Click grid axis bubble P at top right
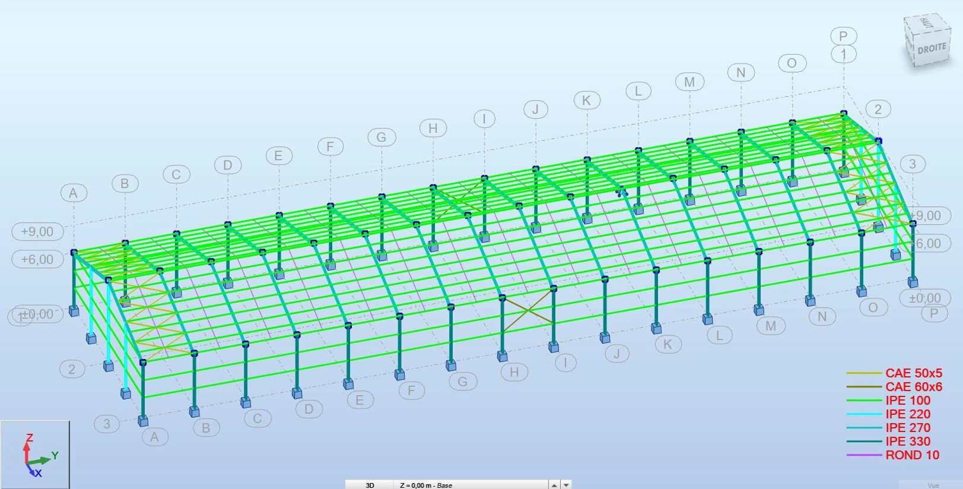The image size is (963, 489). coord(843,36)
